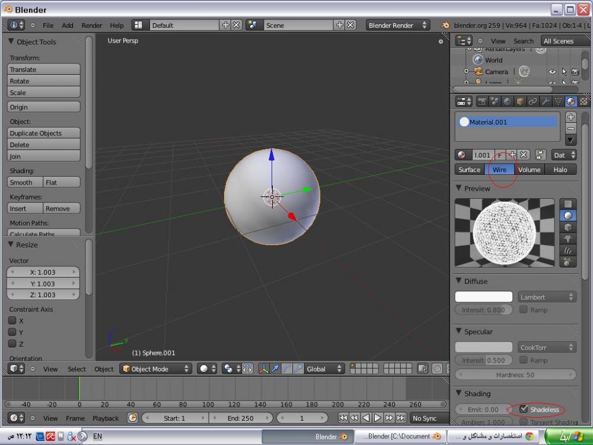Uncheck the Shadeless checkbox
Image resolution: width=593 pixels, height=445 pixels.
[x=524, y=409]
